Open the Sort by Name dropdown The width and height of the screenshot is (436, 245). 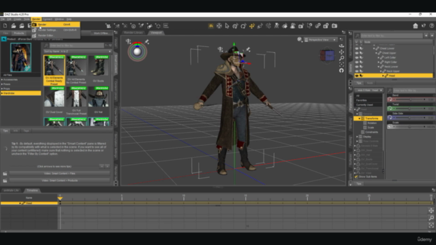pos(78,52)
